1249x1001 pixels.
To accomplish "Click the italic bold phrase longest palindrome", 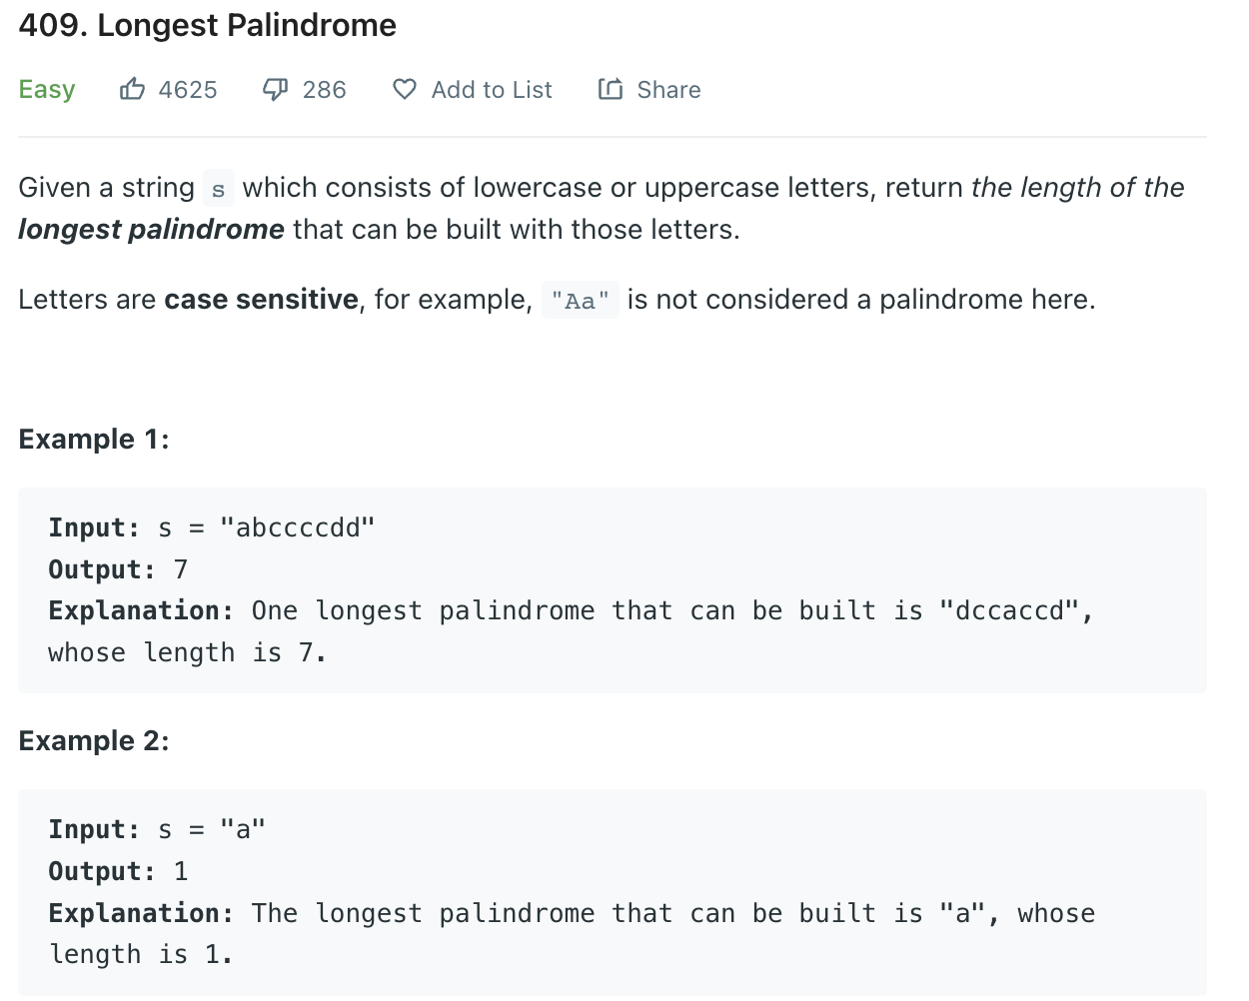I will click(151, 230).
